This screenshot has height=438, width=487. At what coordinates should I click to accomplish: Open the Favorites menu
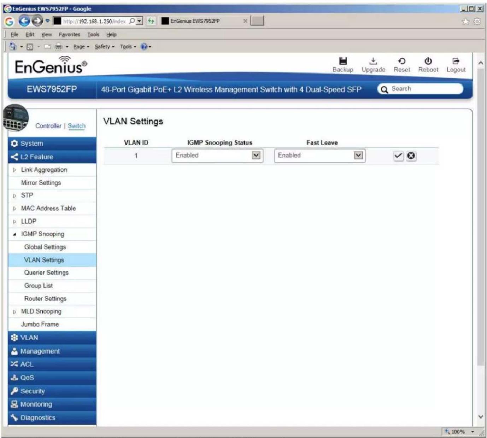pos(70,35)
